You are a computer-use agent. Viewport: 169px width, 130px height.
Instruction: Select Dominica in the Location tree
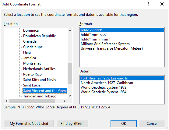[x=31, y=30]
